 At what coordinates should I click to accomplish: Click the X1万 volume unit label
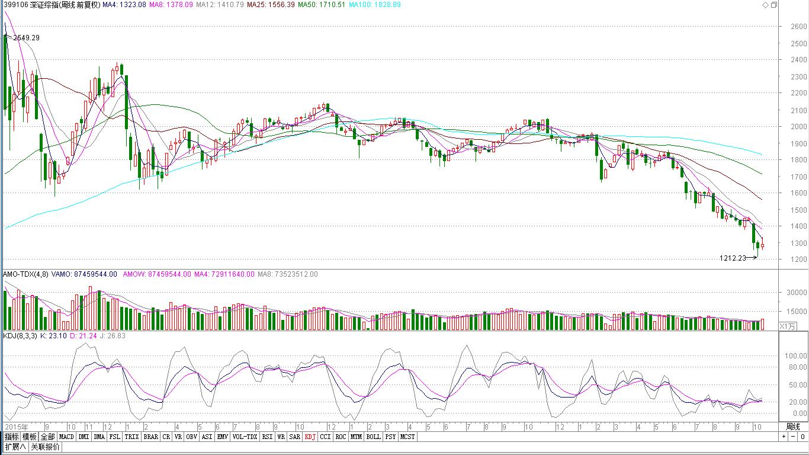788,326
